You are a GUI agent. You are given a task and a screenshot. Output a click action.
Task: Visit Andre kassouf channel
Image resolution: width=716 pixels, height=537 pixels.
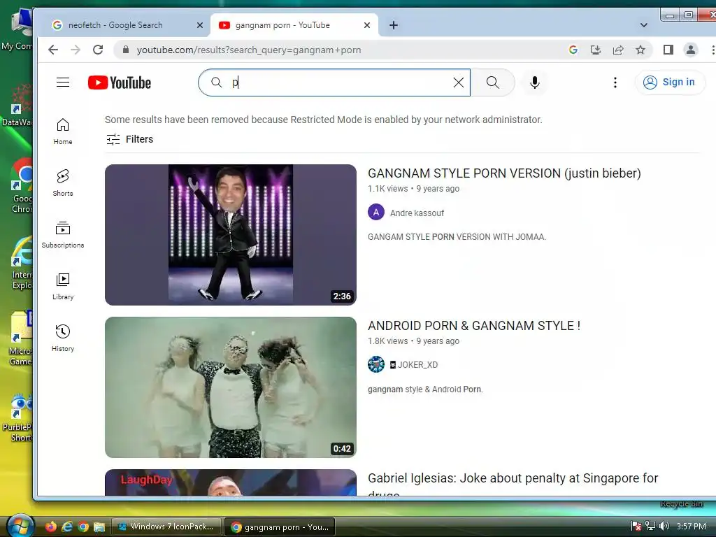pyautogui.click(x=417, y=213)
